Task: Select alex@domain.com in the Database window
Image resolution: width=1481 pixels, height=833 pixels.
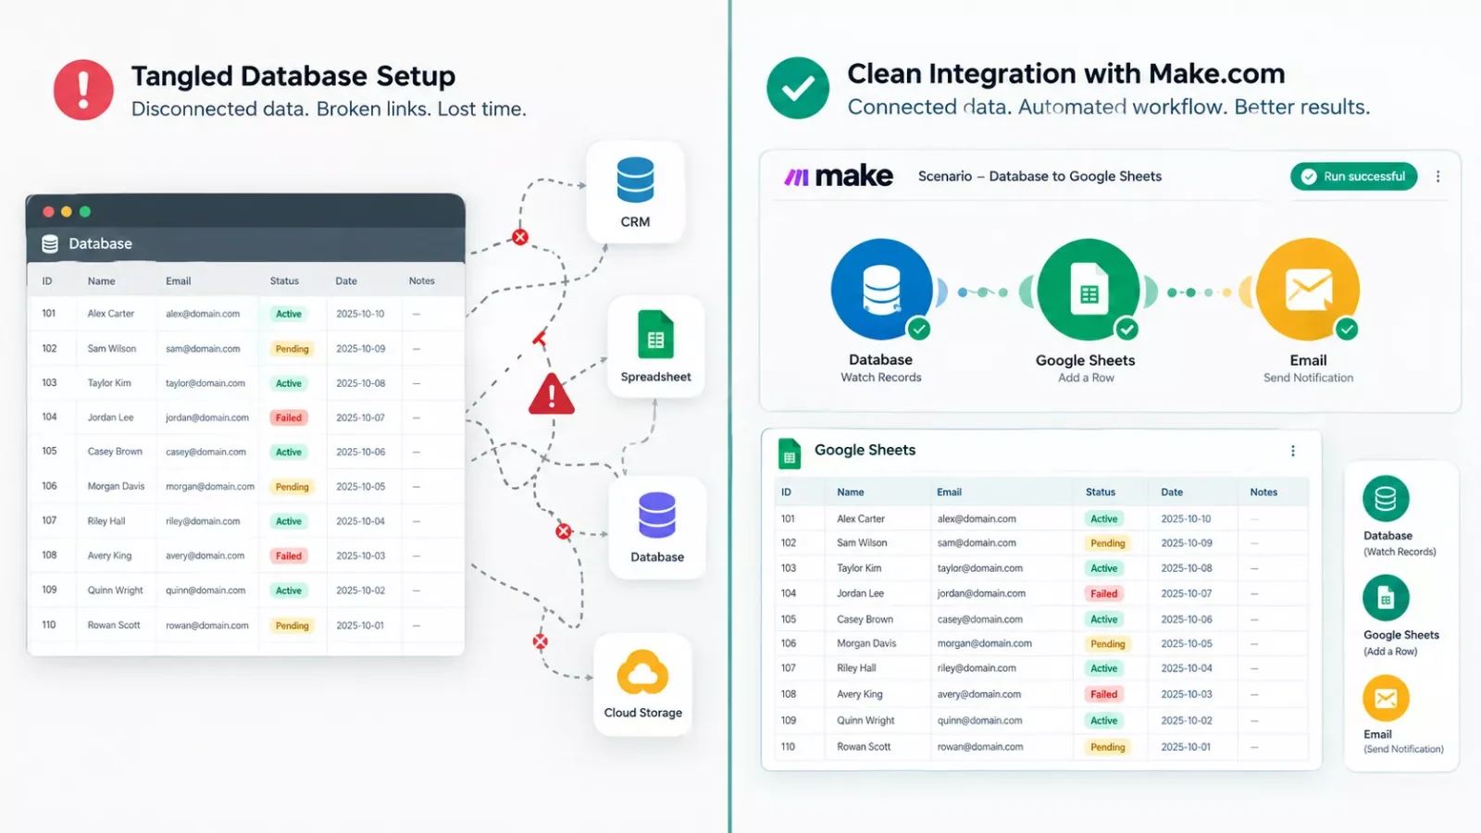Action: 203,314
